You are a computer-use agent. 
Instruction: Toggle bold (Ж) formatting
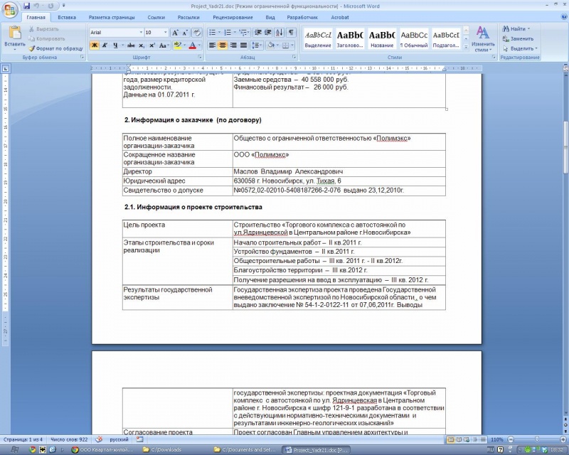94,45
